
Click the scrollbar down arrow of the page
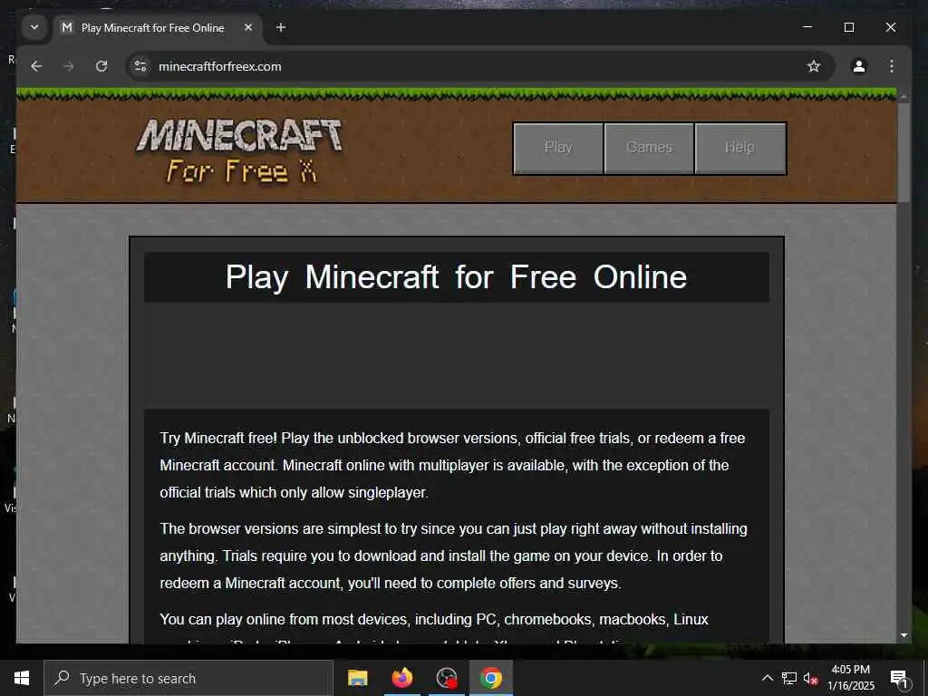tap(904, 635)
